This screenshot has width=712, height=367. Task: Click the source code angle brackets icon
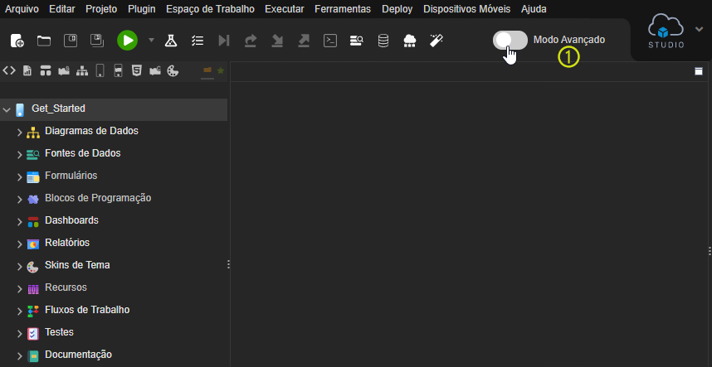(9, 70)
